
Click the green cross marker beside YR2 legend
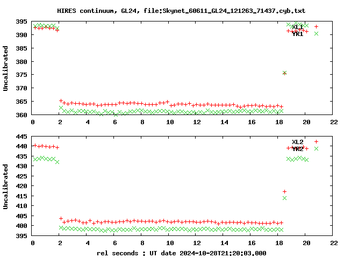316,148
